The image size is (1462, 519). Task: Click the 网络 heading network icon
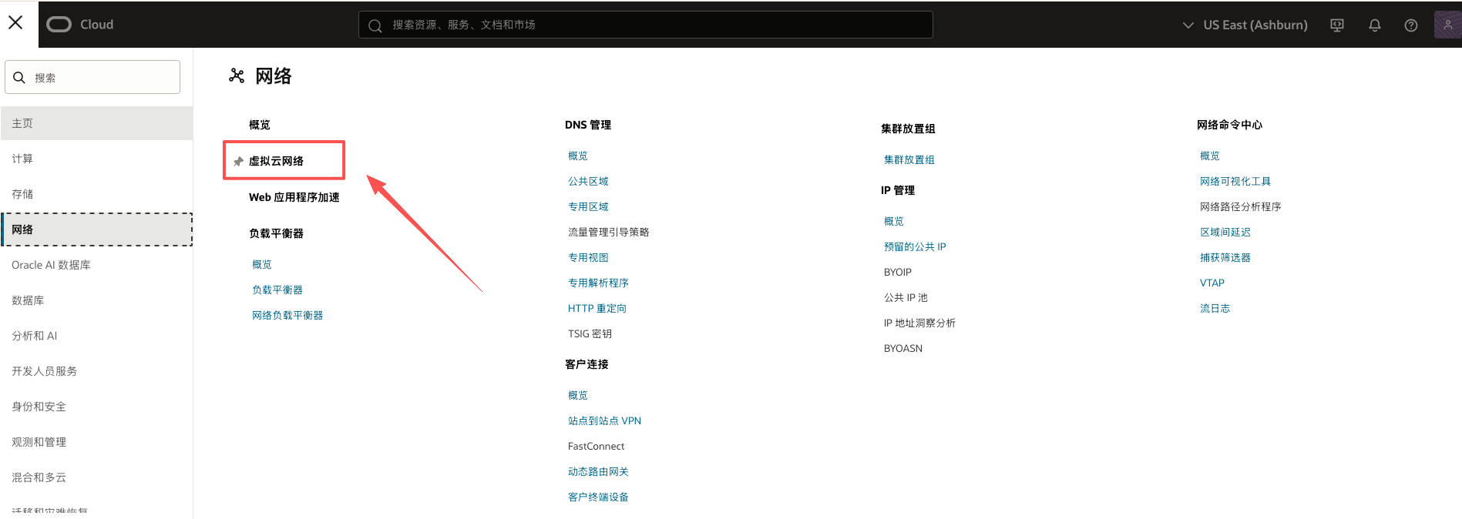237,75
